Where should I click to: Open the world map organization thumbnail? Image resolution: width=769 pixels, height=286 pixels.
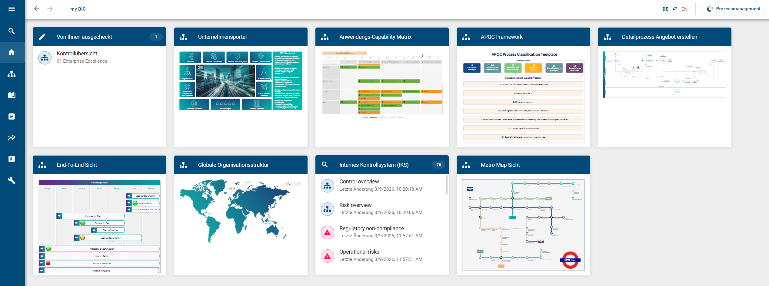241,212
